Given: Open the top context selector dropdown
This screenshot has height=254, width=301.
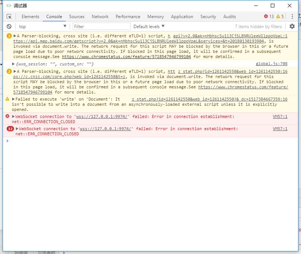Looking at the screenshot, I should [x=43, y=27].
